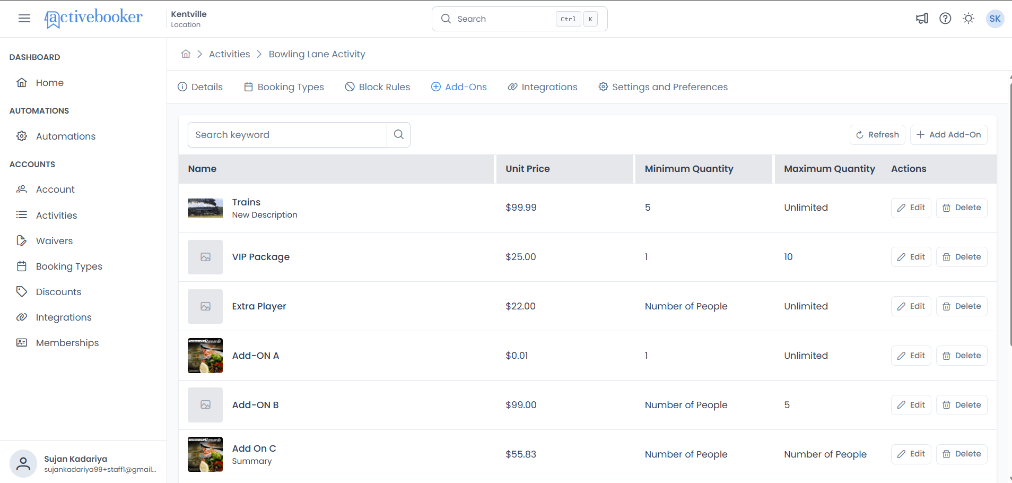Viewport: 1012px width, 483px height.
Task: Edit the Add On C add-on
Action: coord(911,454)
